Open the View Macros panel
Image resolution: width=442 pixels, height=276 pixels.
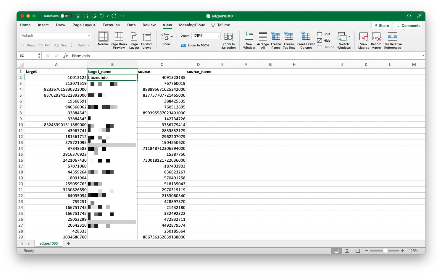(x=363, y=40)
